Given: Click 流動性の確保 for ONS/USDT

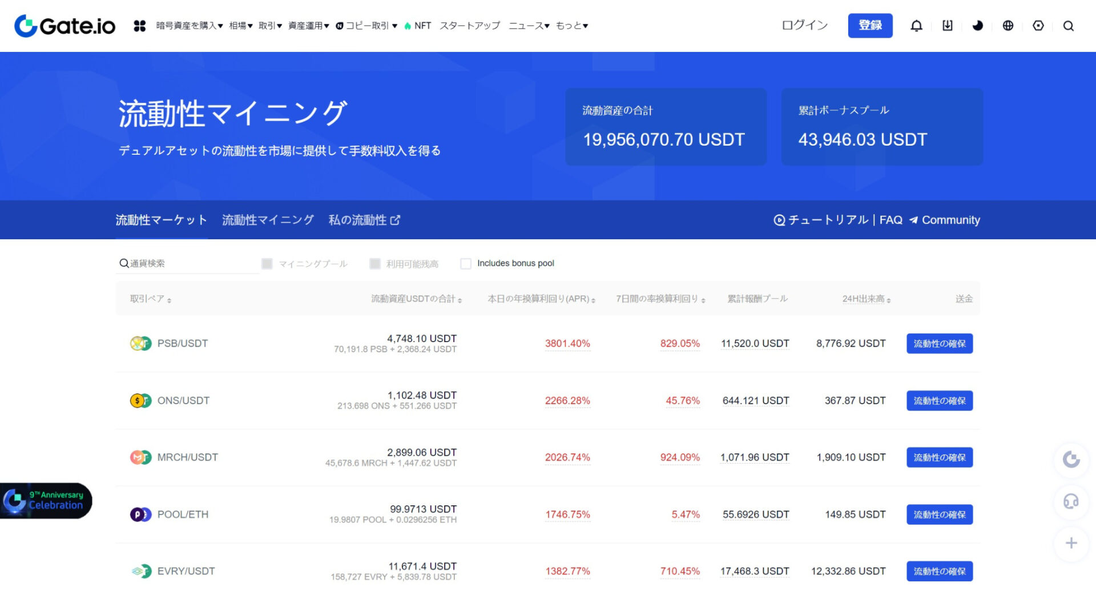Looking at the screenshot, I should click(x=940, y=401).
